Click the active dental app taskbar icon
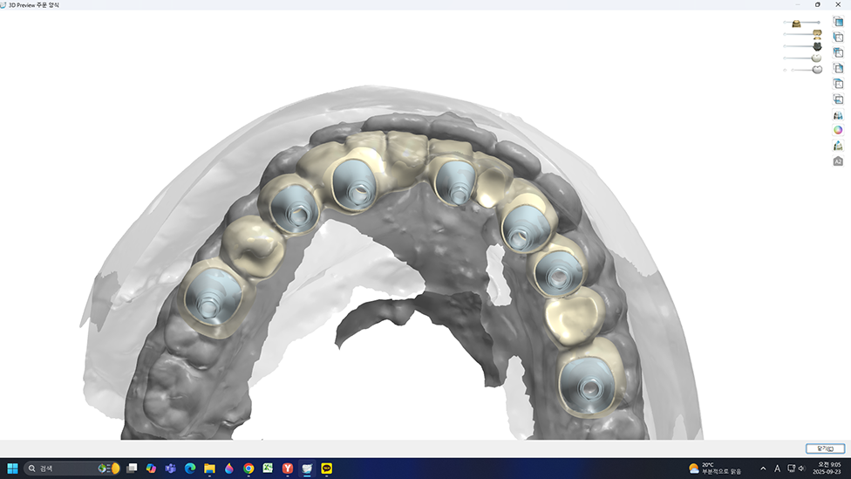851x479 pixels. point(307,469)
